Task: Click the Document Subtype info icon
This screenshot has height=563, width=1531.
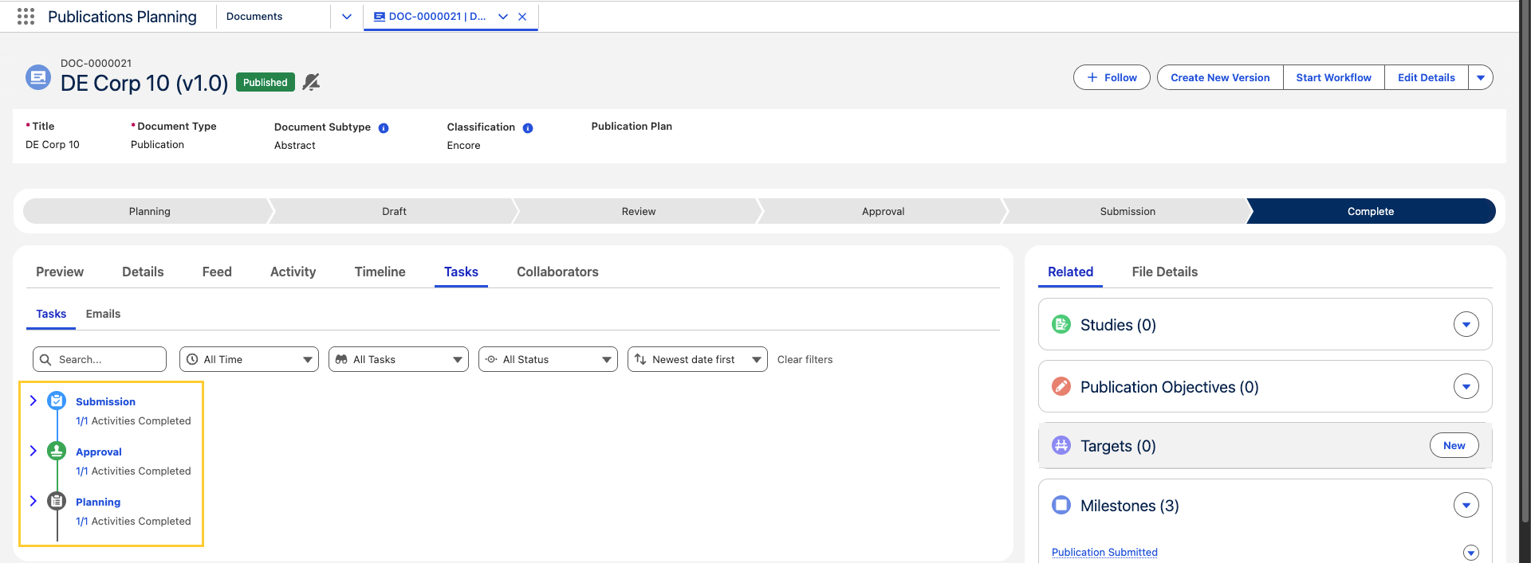Action: (x=384, y=128)
